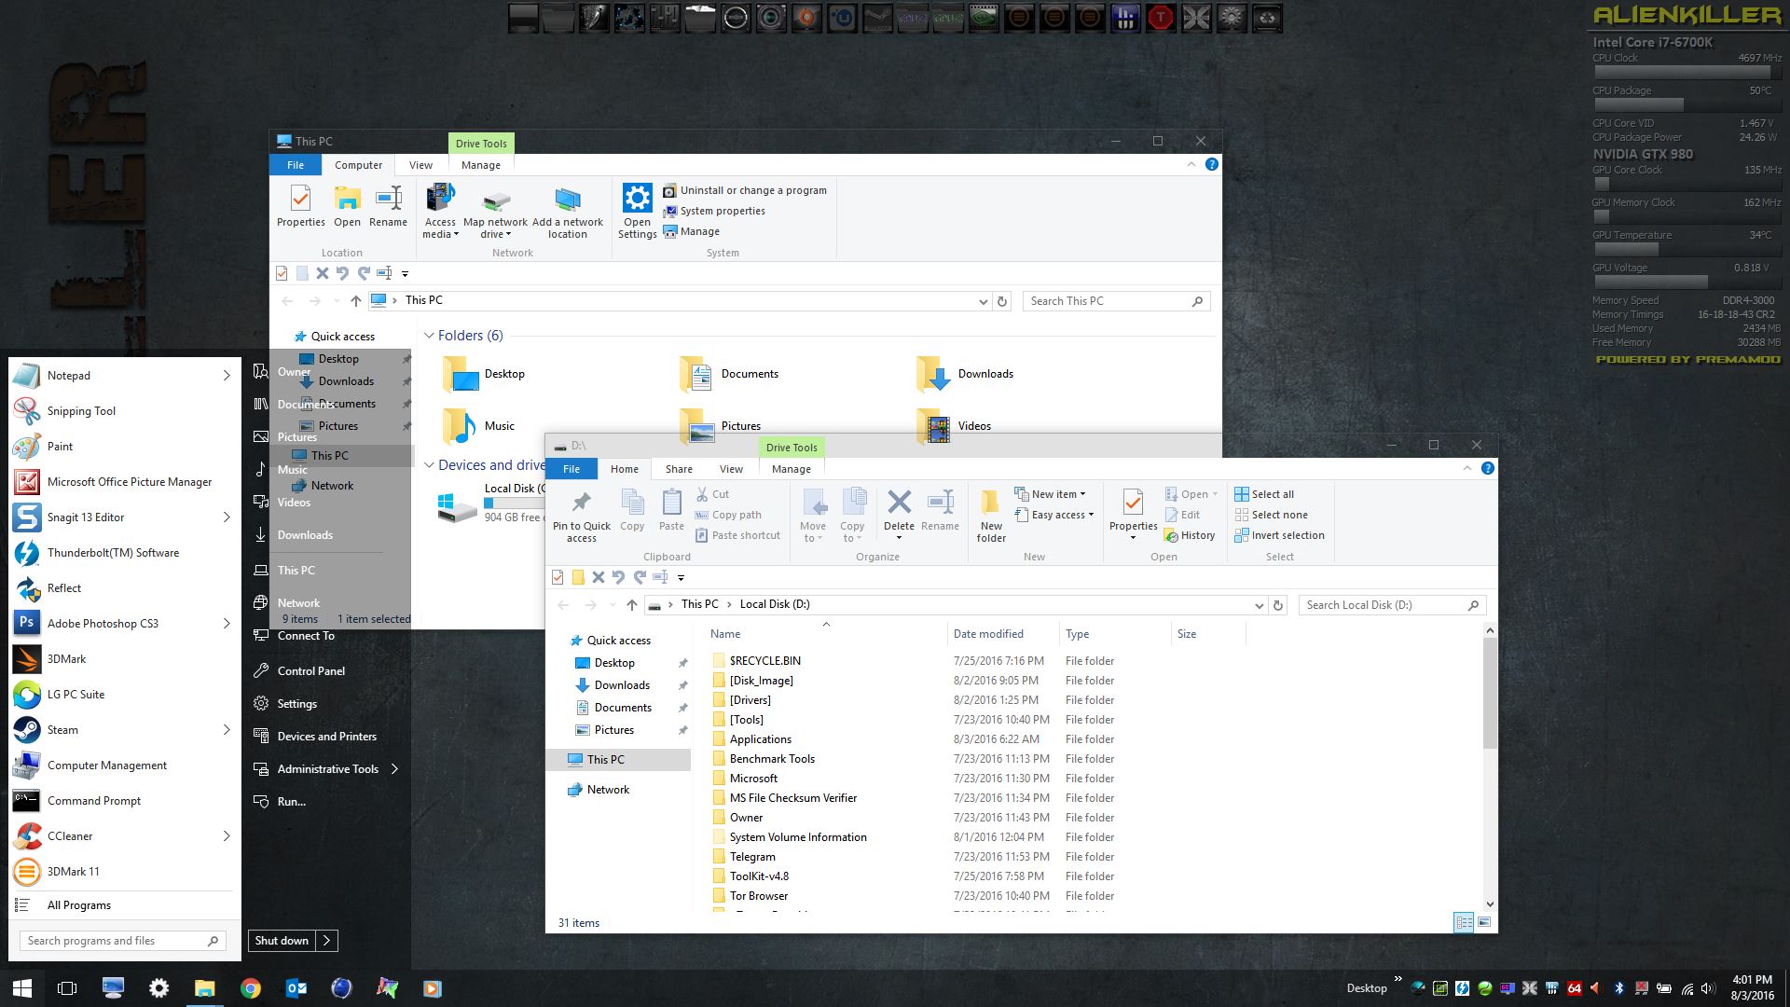This screenshot has height=1007, width=1790.
Task: Open the File menu in This PC window
Action: pos(296,165)
